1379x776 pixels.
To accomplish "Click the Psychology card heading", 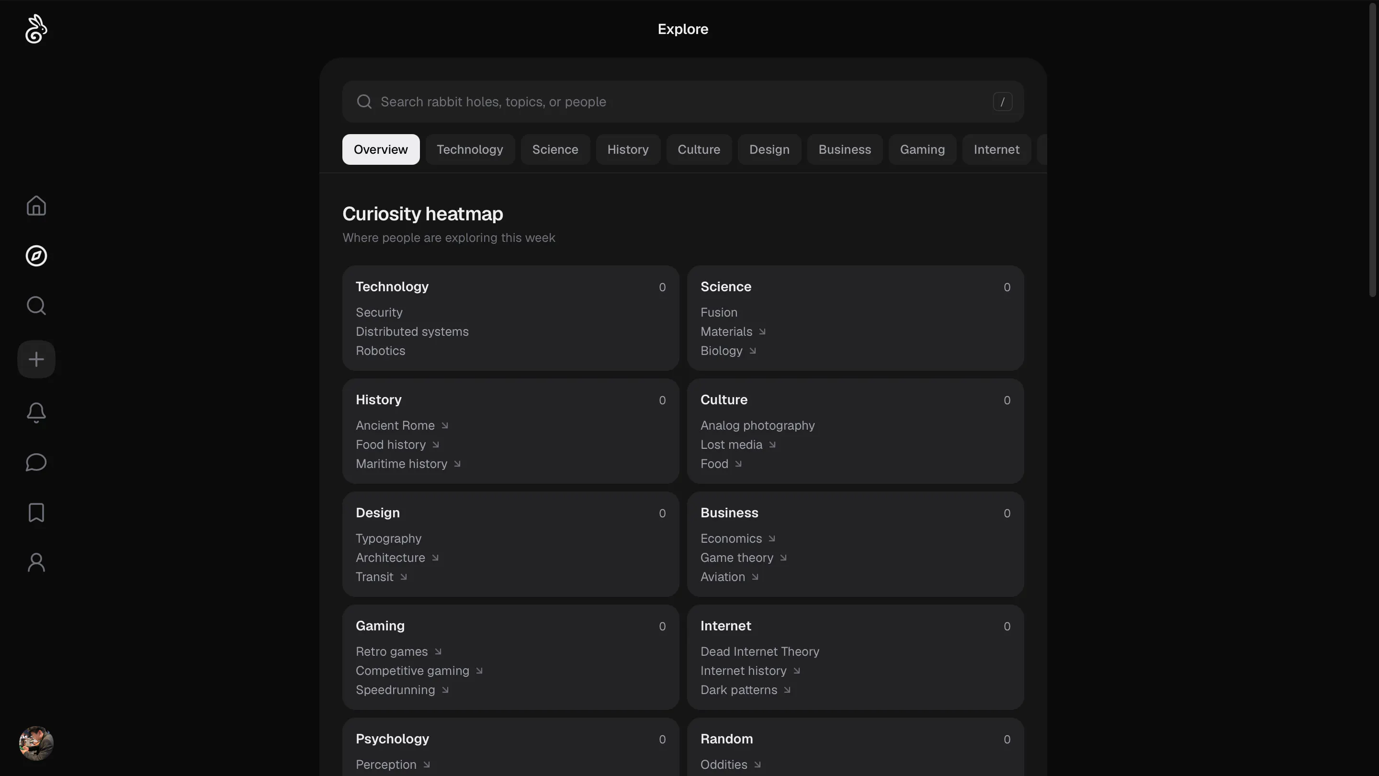I will pyautogui.click(x=392, y=739).
